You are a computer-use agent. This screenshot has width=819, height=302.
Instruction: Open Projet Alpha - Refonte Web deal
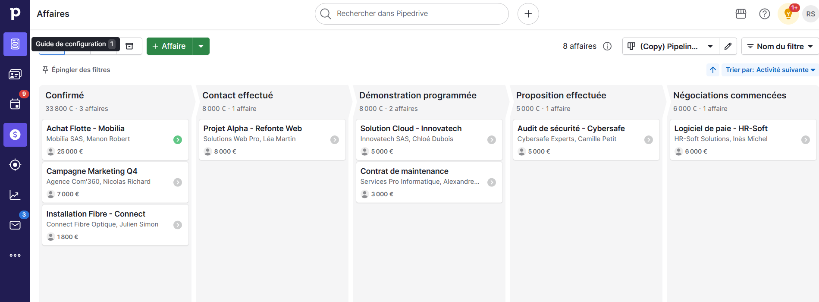(x=253, y=129)
